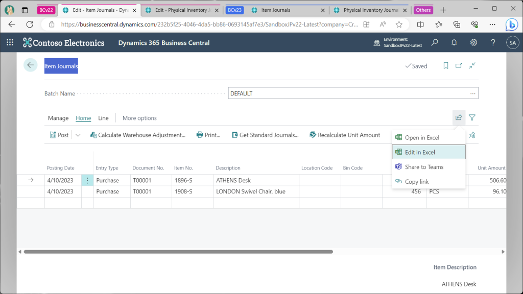The image size is (523, 294).
Task: Expand the Others tab group
Action: tap(423, 10)
